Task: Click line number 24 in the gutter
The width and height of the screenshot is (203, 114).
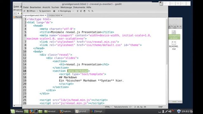Action: click(25, 97)
